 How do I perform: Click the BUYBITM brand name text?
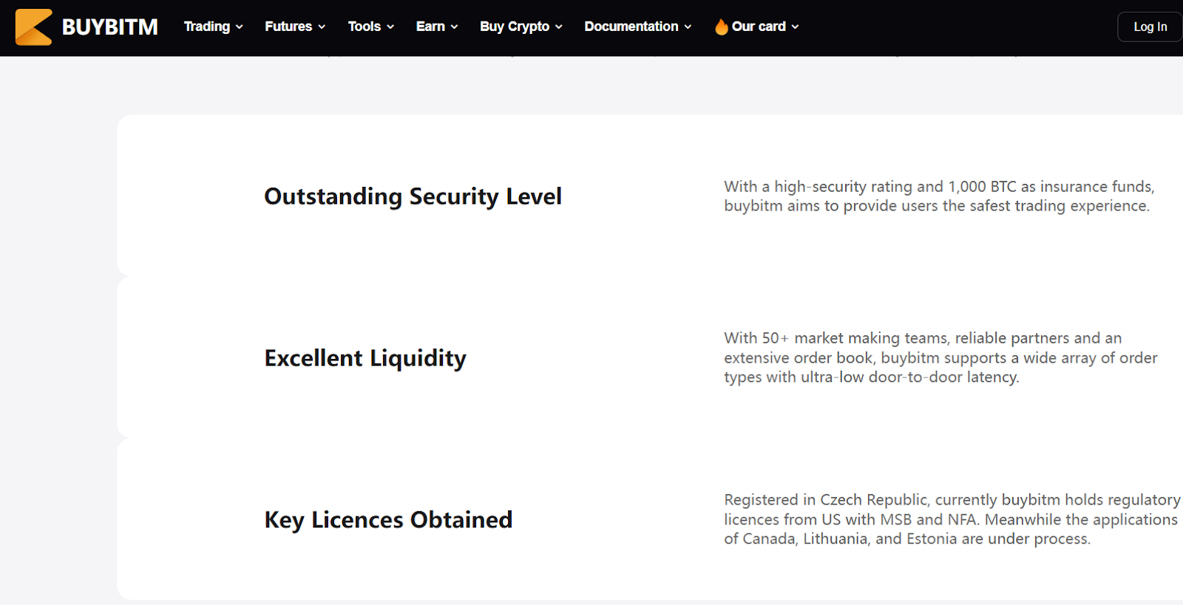(x=109, y=27)
